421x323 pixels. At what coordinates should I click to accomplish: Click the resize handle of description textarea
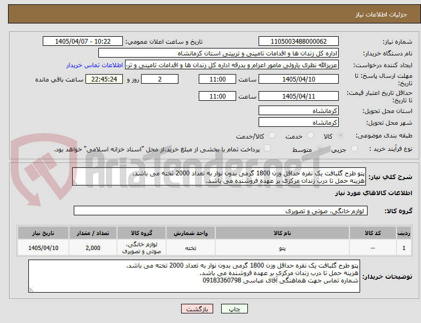pyautogui.click(x=75, y=183)
